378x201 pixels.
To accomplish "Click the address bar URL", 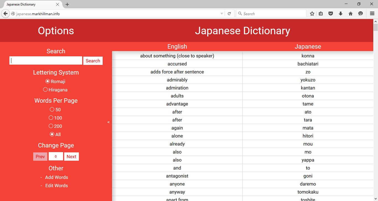I will 38,14.
